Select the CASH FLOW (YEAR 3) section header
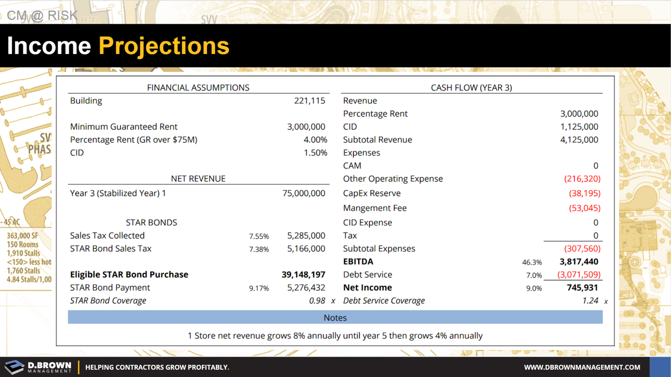671x377 pixels. 471,87
